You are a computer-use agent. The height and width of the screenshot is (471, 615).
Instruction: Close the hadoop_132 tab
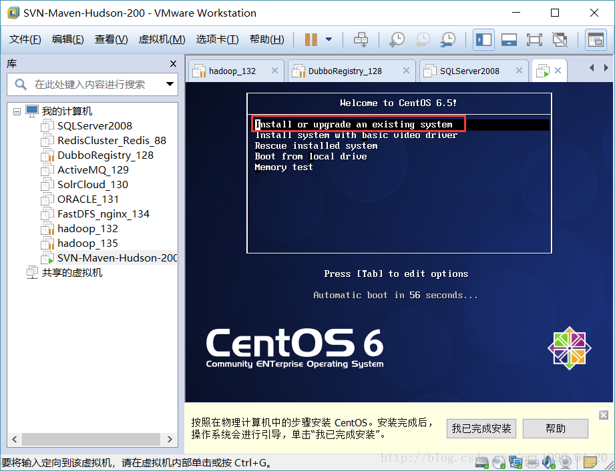[274, 71]
